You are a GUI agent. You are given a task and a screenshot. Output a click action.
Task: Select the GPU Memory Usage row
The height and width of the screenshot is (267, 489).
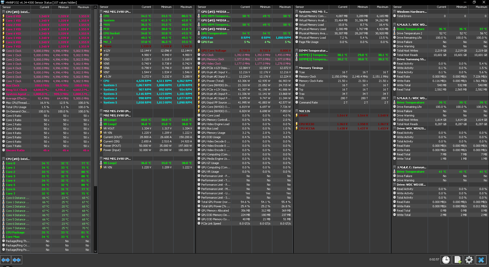tap(244, 133)
